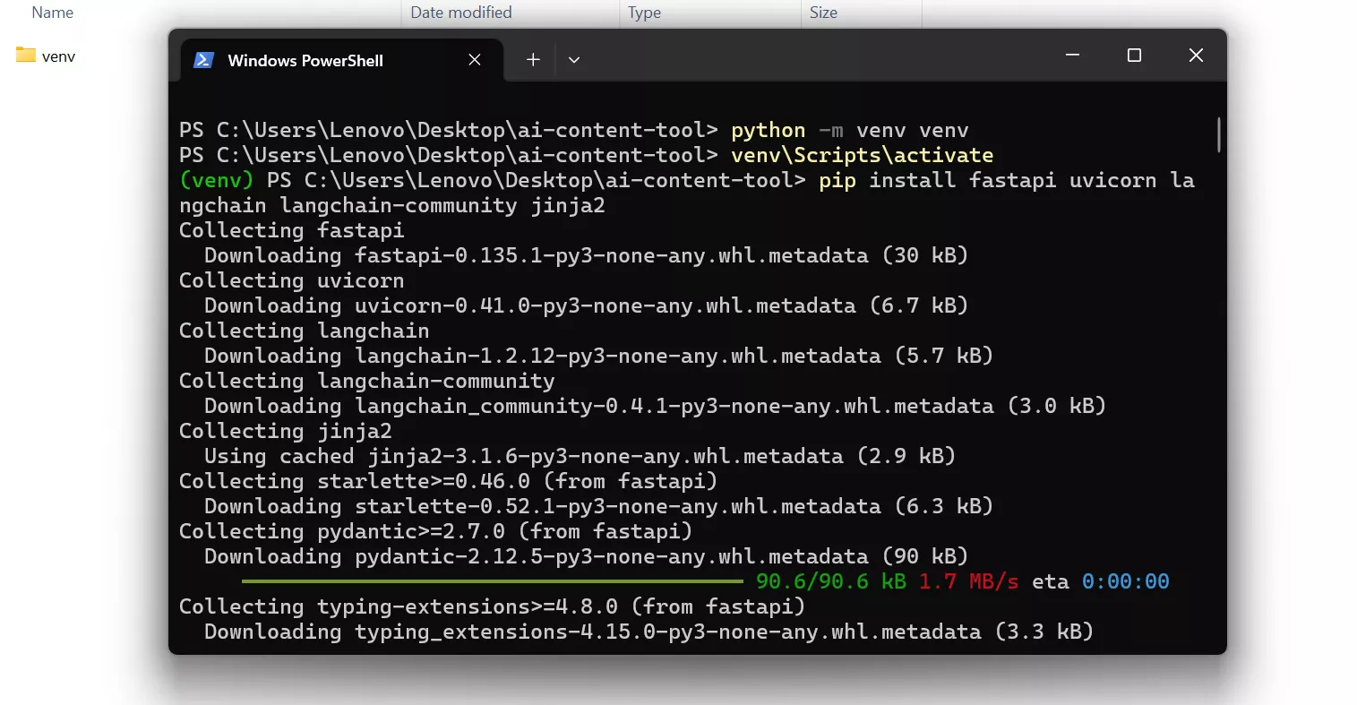Viewport: 1357px width, 705px height.
Task: Open the terminal tab dropdown chevron
Action: 574,59
